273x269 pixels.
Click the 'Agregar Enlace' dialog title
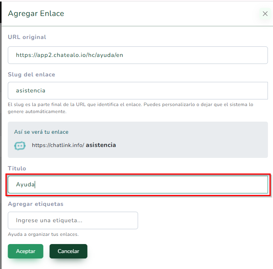click(x=36, y=14)
